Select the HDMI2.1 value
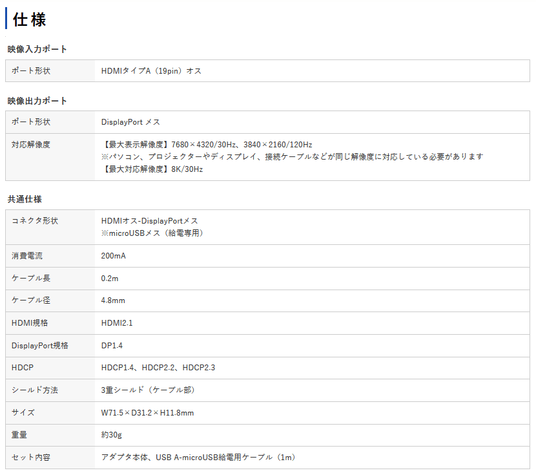The height and width of the screenshot is (475, 536). pyautogui.click(x=117, y=323)
